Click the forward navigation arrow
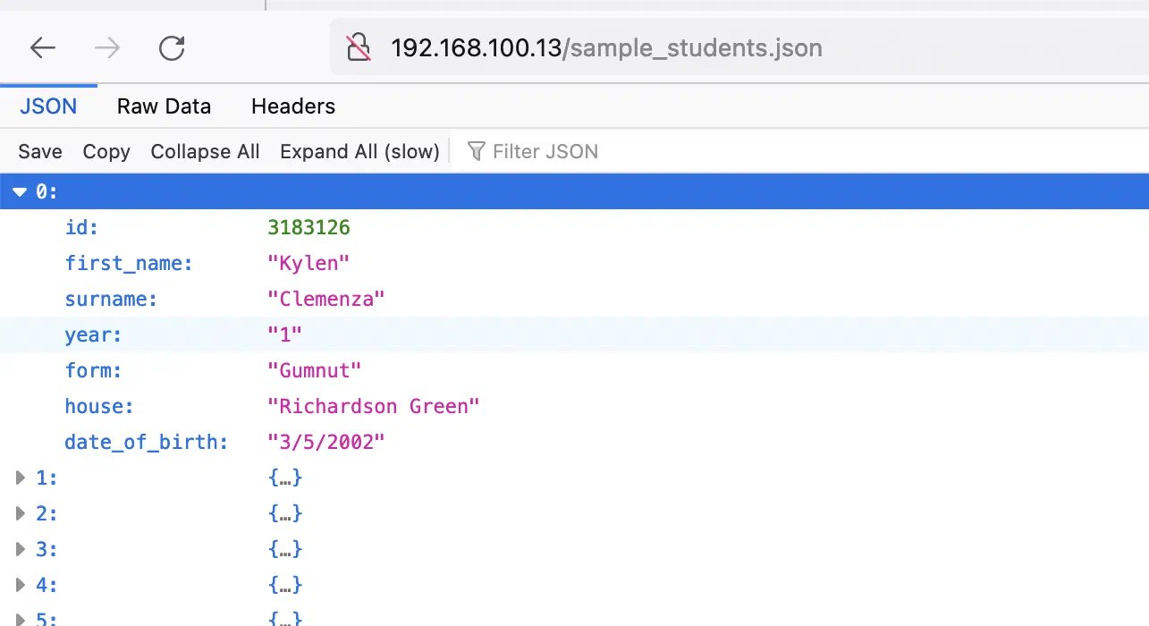This screenshot has height=626, width=1149. [107, 47]
